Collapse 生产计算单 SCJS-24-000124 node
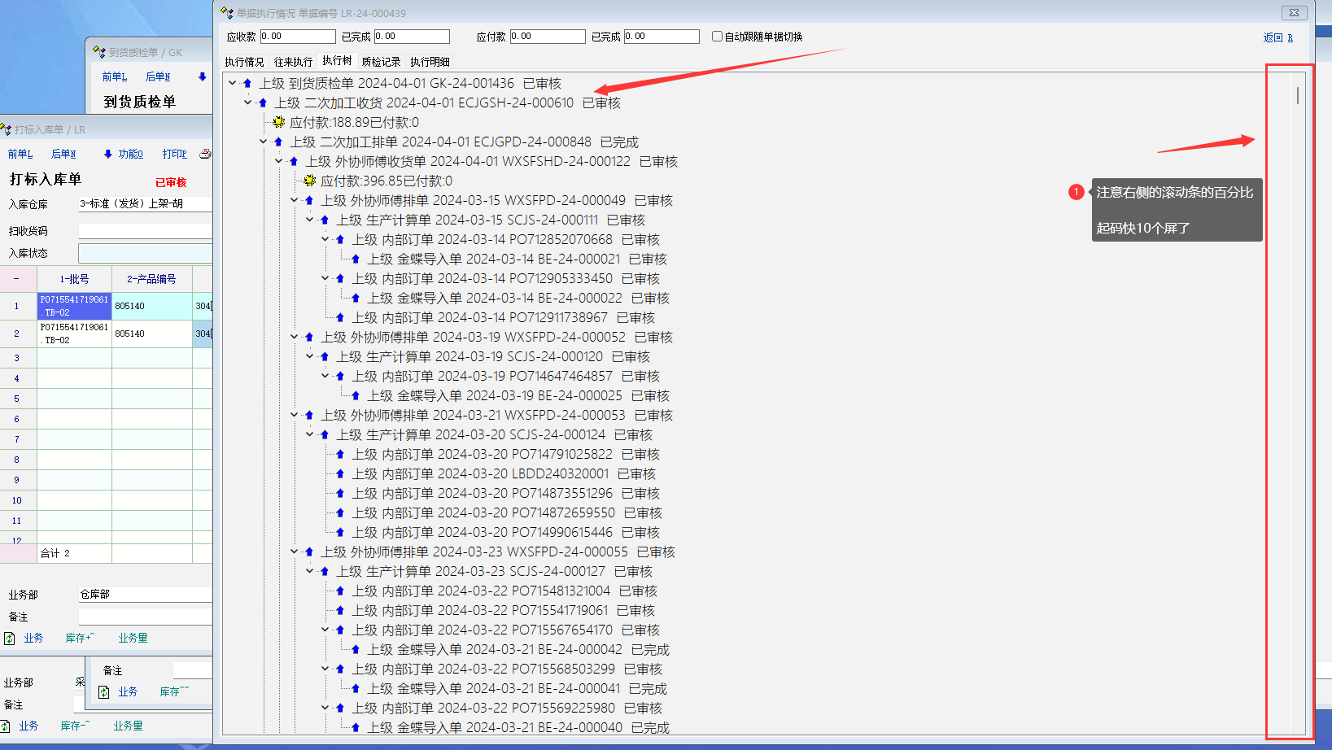This screenshot has width=1332, height=750. point(310,434)
